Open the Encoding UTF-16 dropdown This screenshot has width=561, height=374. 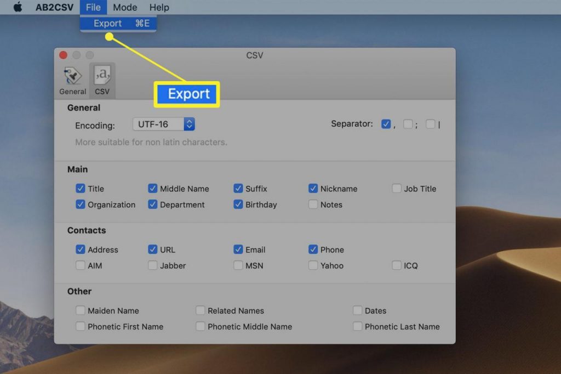tap(164, 124)
